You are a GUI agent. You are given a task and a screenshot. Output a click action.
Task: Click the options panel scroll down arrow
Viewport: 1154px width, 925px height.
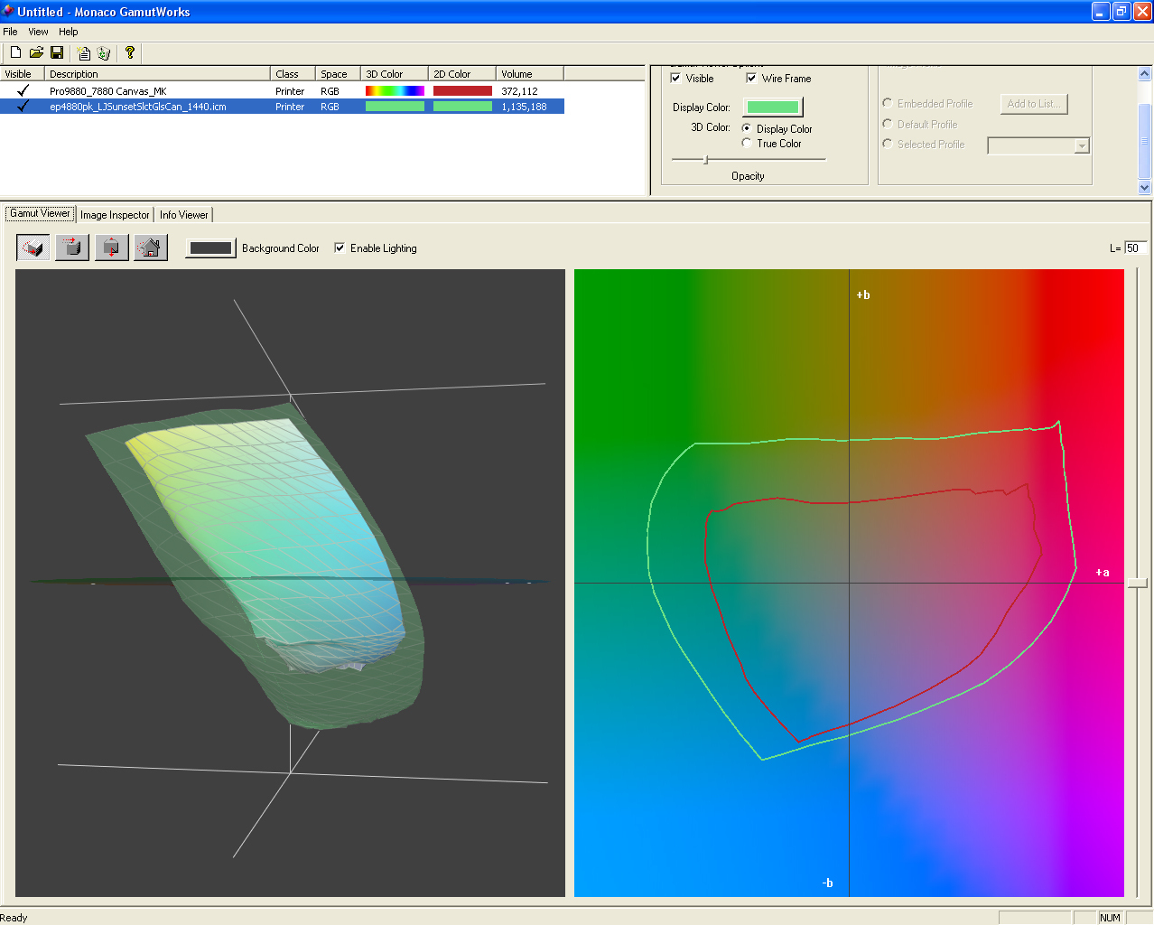[1145, 188]
